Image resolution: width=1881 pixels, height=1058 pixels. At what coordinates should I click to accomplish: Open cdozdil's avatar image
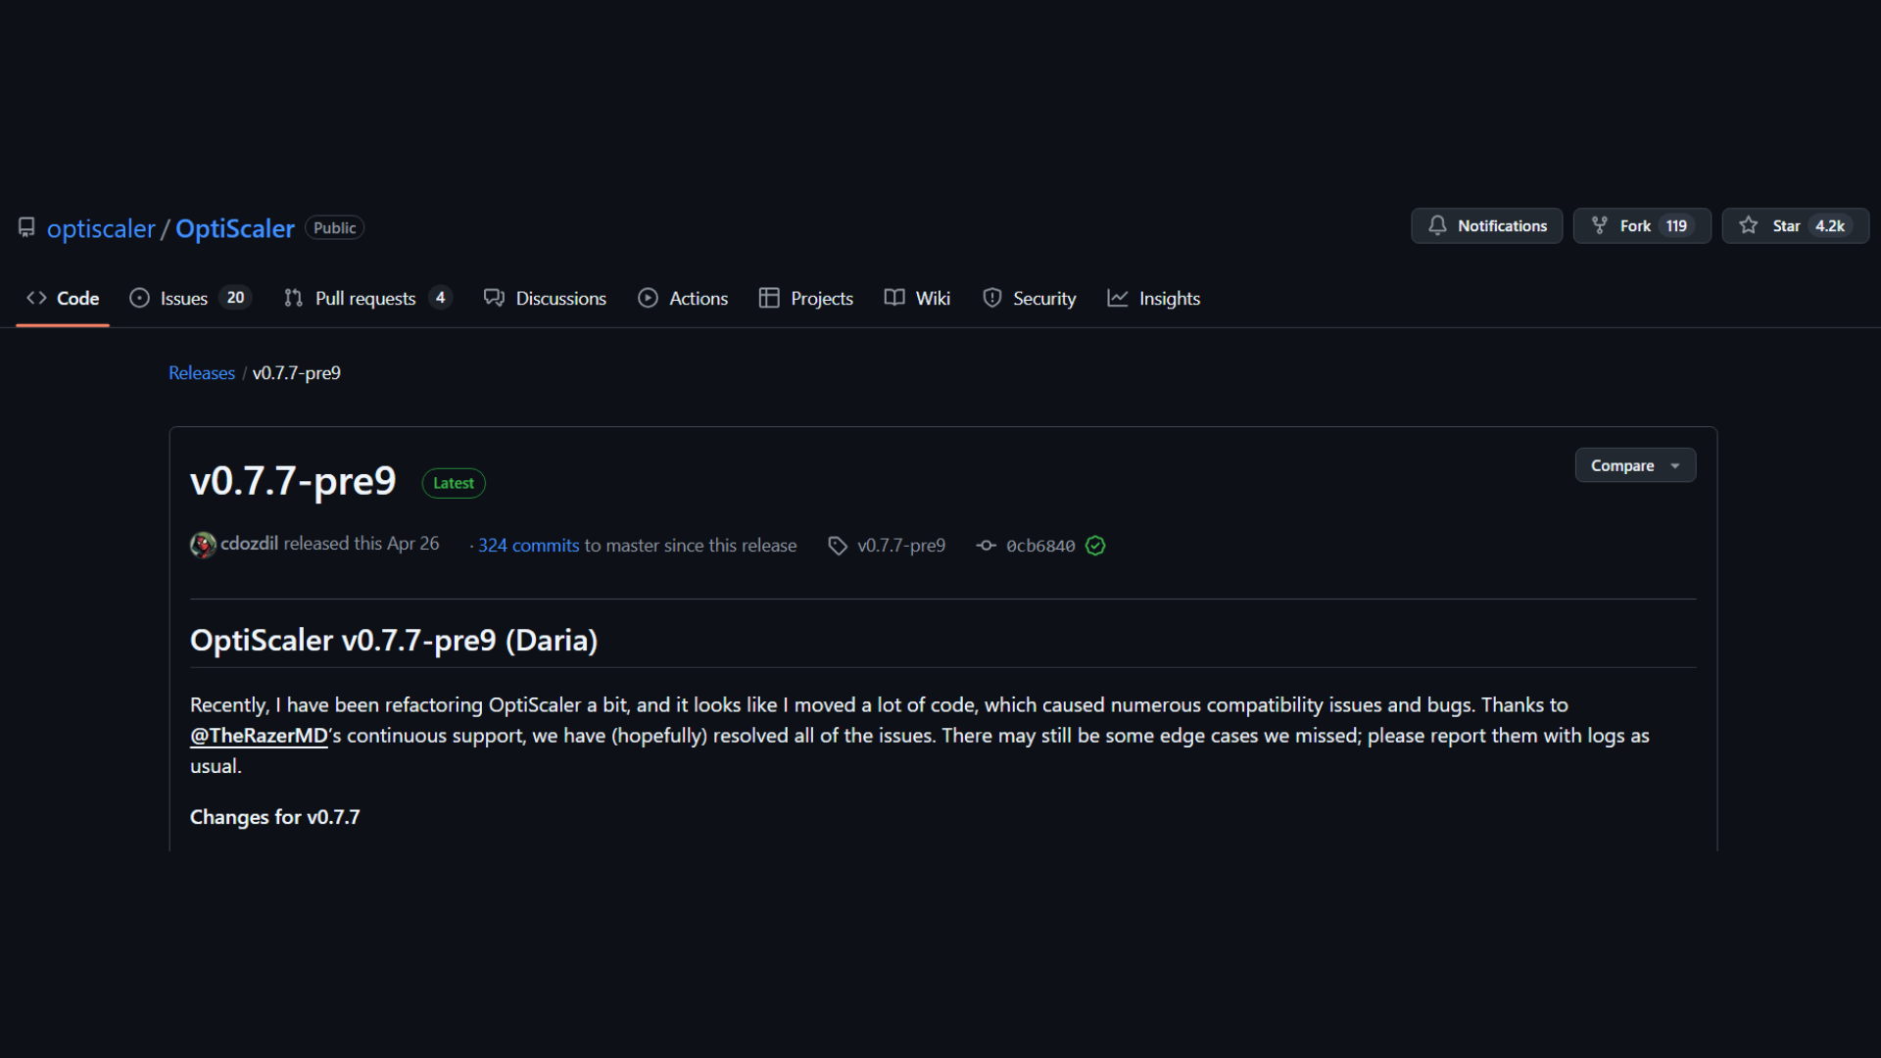203,545
